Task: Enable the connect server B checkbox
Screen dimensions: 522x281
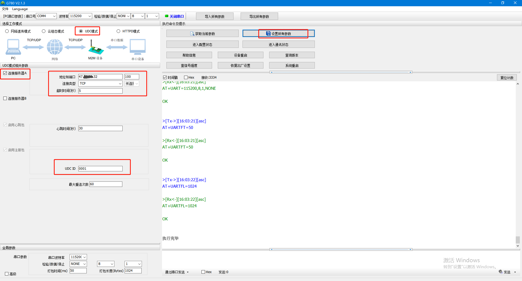Action: [5, 98]
